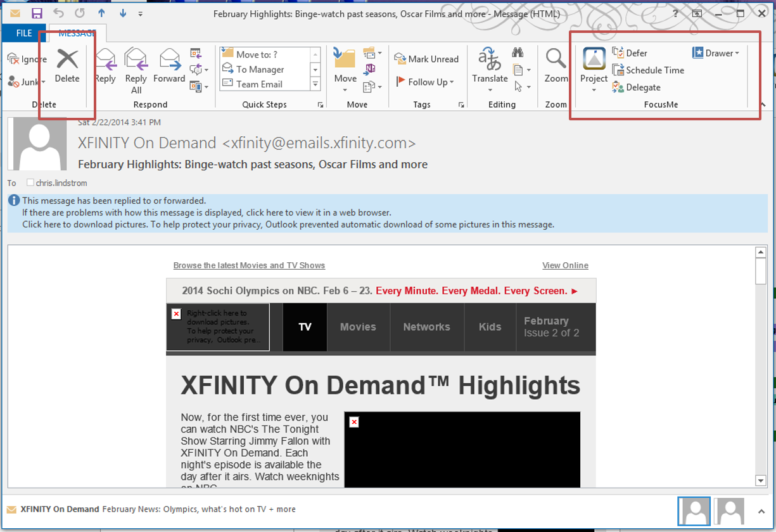Click 'Move to: ?' quick step
This screenshot has width=776, height=532.
click(265, 54)
